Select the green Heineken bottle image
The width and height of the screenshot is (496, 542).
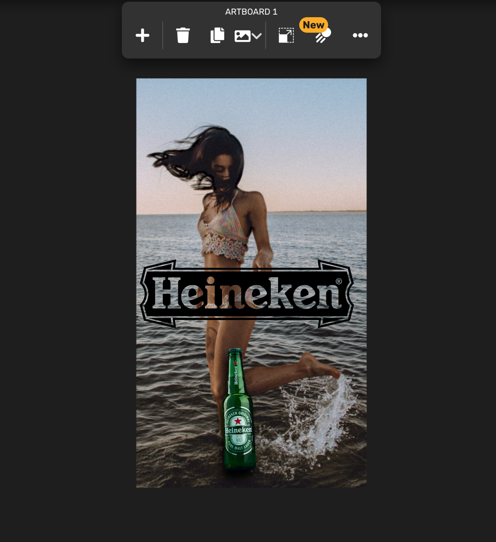[x=239, y=410]
